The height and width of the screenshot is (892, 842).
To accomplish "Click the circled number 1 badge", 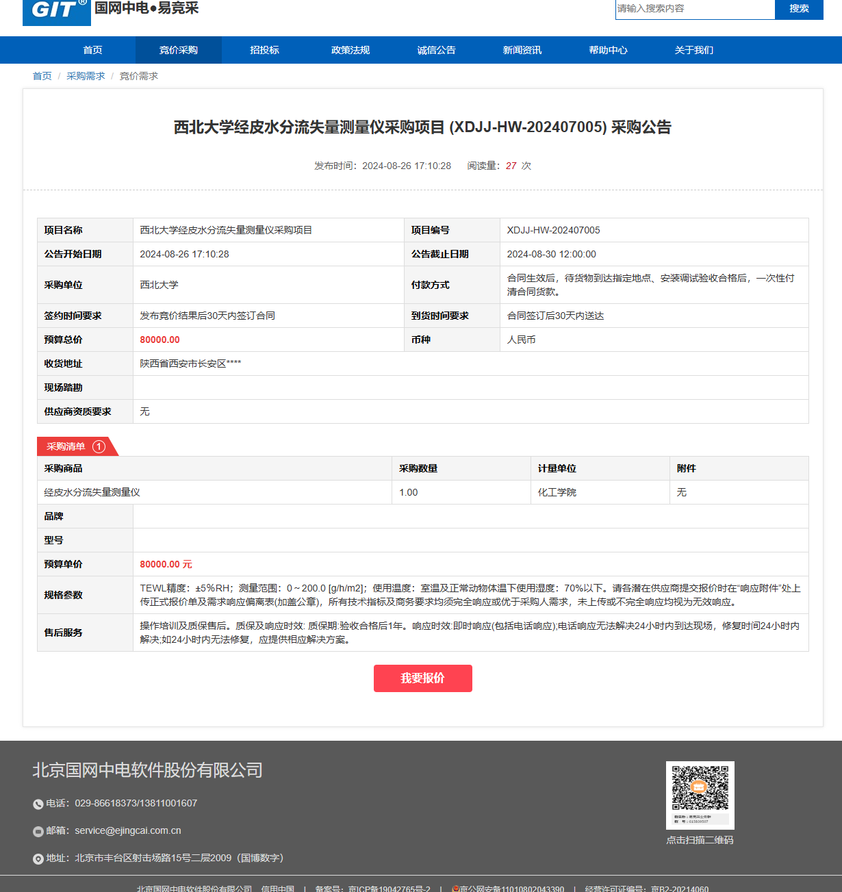I will pyautogui.click(x=99, y=446).
